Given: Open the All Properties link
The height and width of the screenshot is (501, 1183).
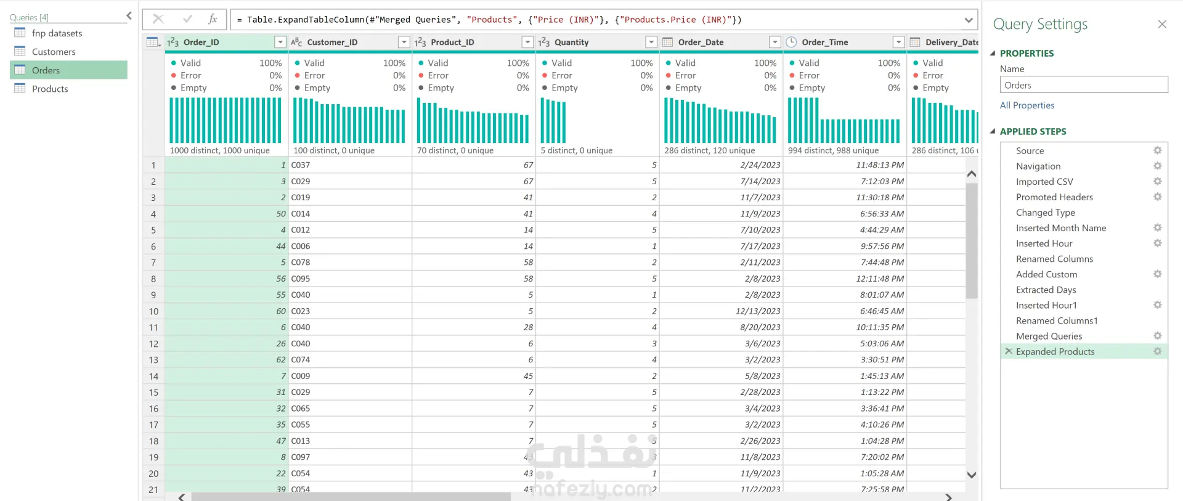Looking at the screenshot, I should pyautogui.click(x=1027, y=105).
